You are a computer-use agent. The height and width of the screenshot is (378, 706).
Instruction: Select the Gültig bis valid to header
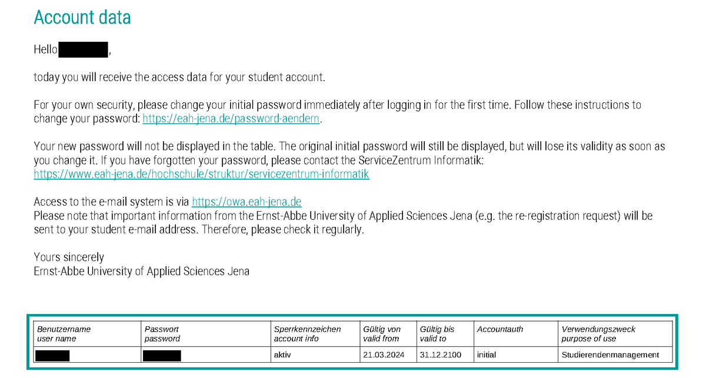pyautogui.click(x=445, y=334)
